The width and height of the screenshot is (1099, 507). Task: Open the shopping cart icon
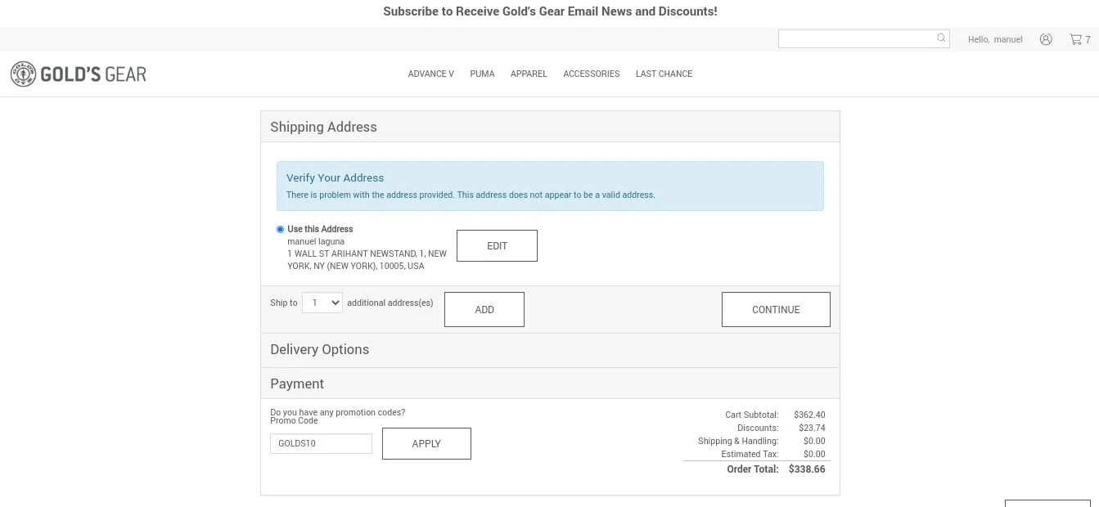(x=1075, y=39)
